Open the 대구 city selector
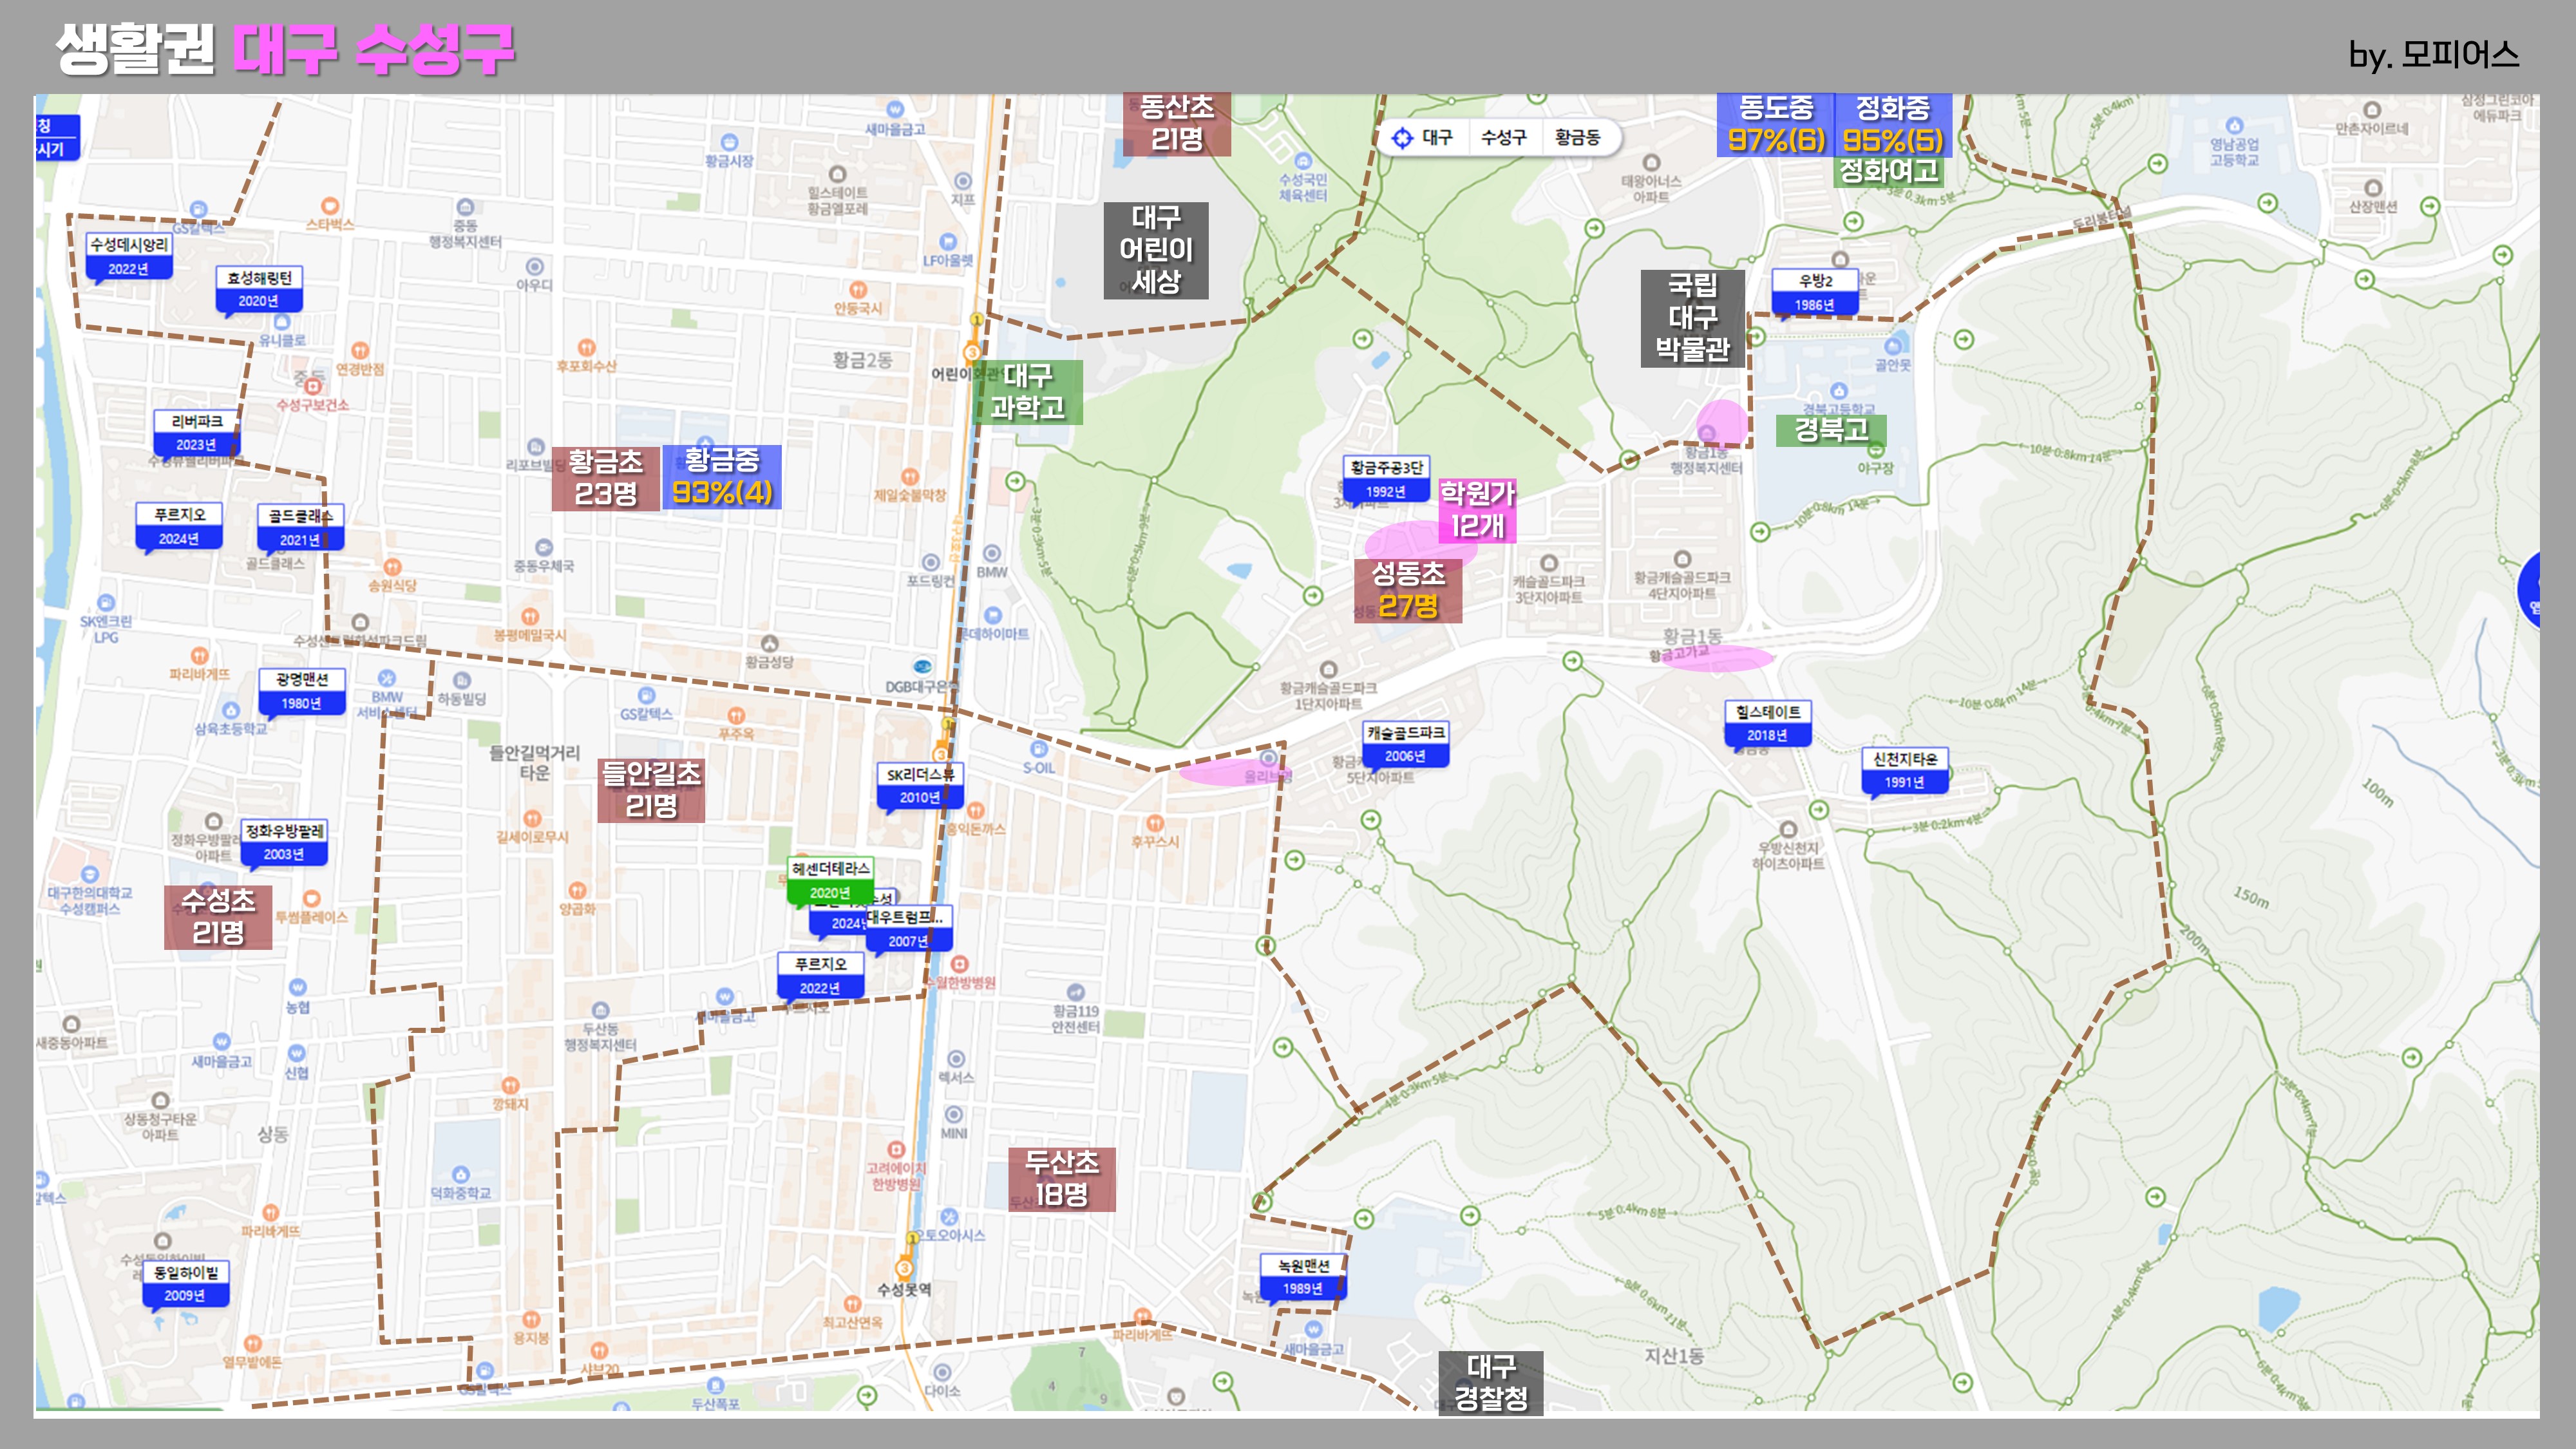The width and height of the screenshot is (2576, 1449). pyautogui.click(x=1437, y=138)
